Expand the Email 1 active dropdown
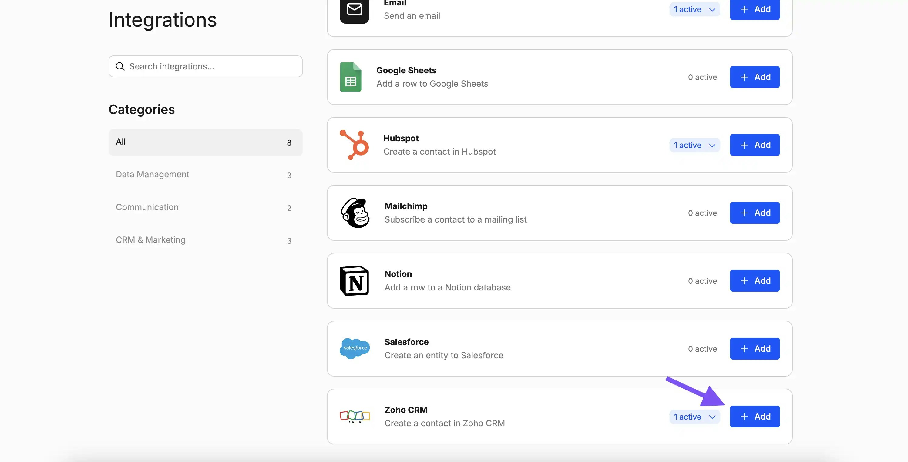 (x=694, y=9)
